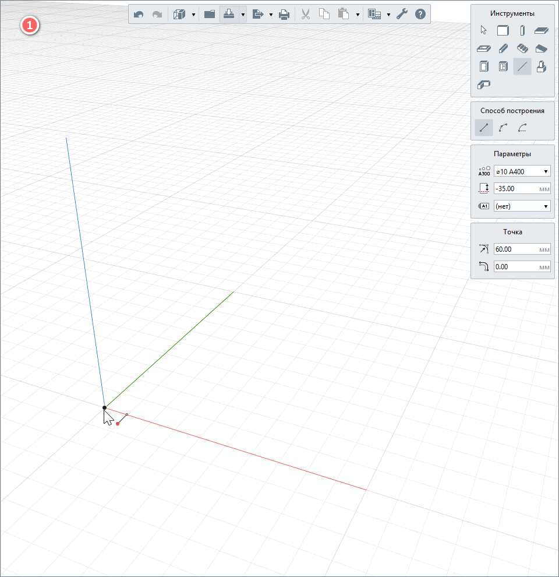This screenshot has height=577, width=559.
Task: Click the 'Способ построения' panel title
Action: [512, 111]
